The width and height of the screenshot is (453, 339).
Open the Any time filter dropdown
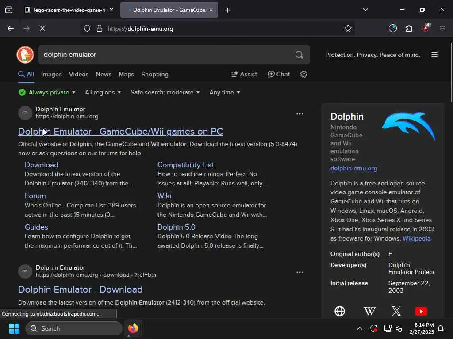[x=224, y=92]
